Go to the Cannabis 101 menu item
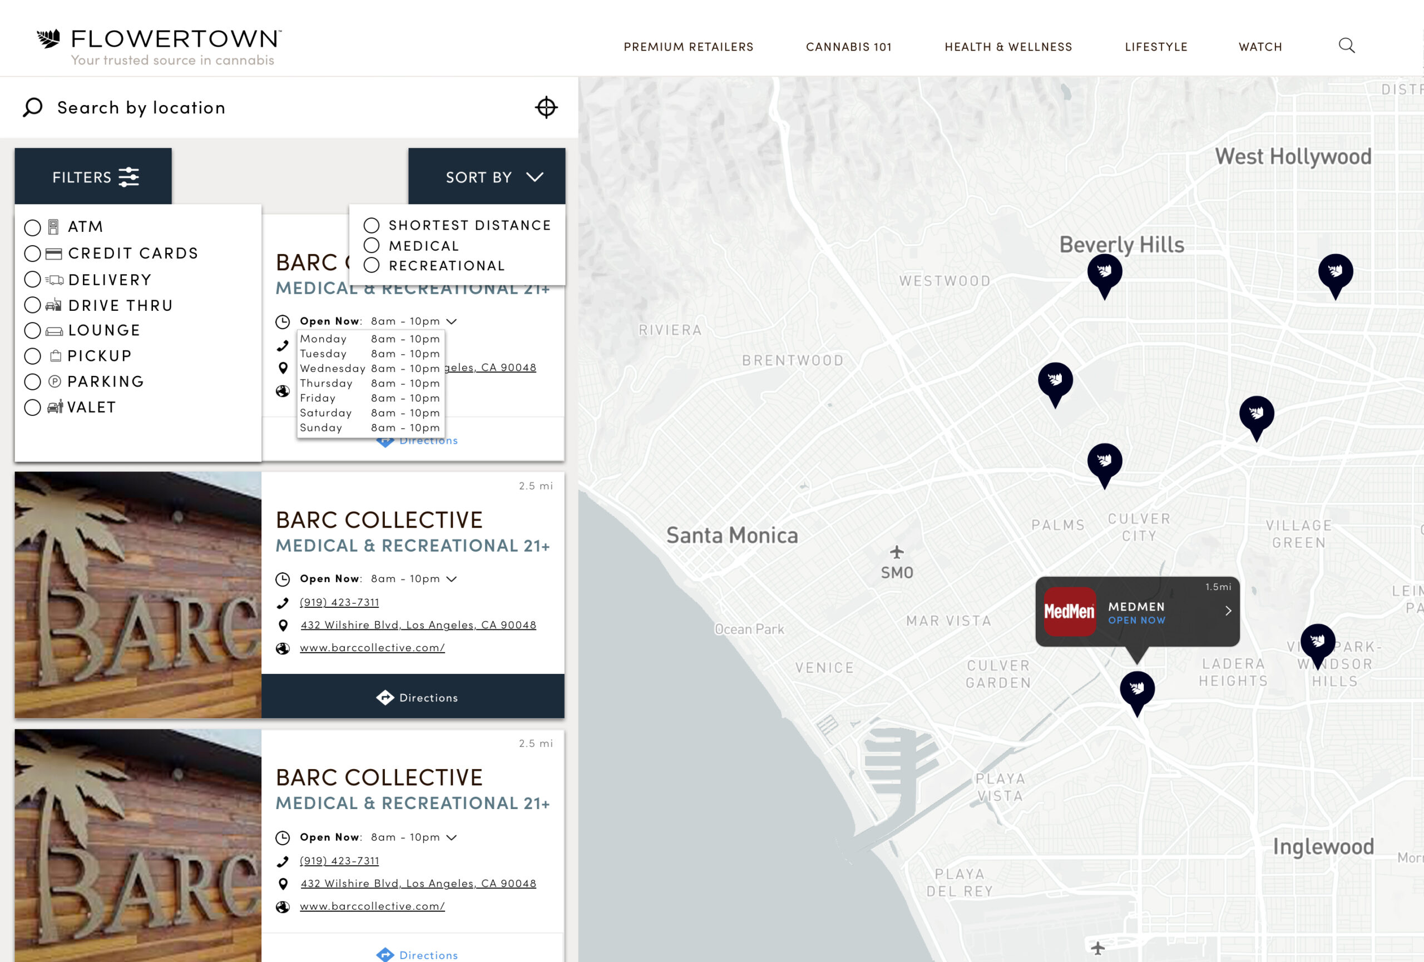 848,47
